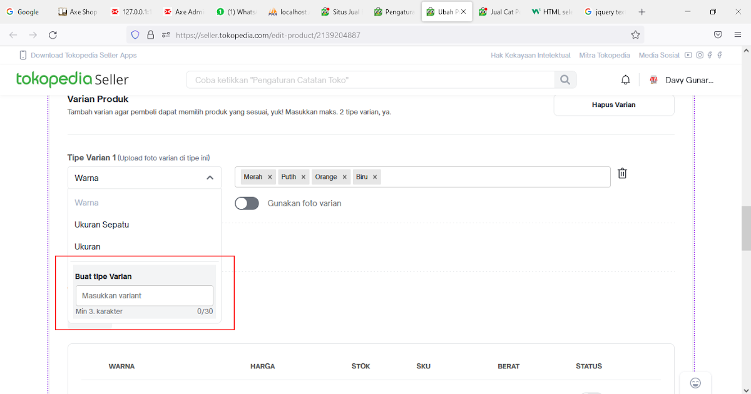Click the page vertical scrollbar thumb

click(746, 228)
